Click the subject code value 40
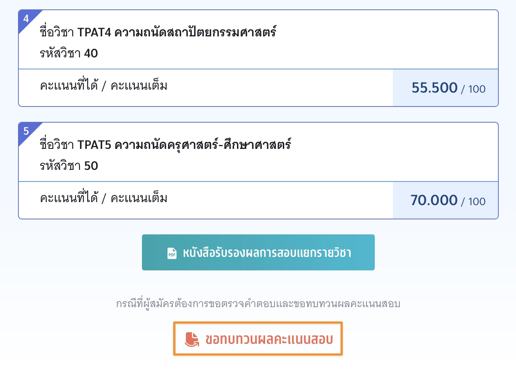The image size is (516, 369). click(x=91, y=53)
